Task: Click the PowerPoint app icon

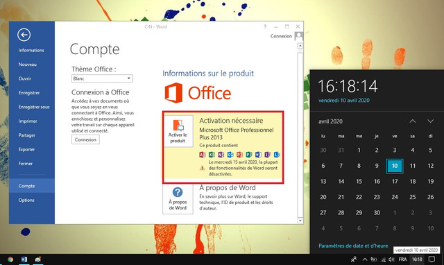Action: (x=239, y=155)
